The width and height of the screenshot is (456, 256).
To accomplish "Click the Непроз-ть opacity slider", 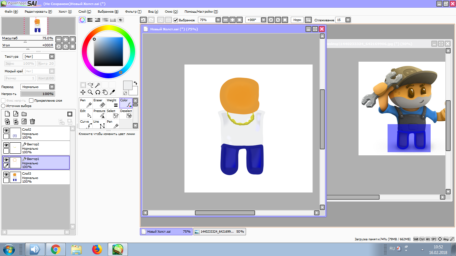I will point(38,94).
